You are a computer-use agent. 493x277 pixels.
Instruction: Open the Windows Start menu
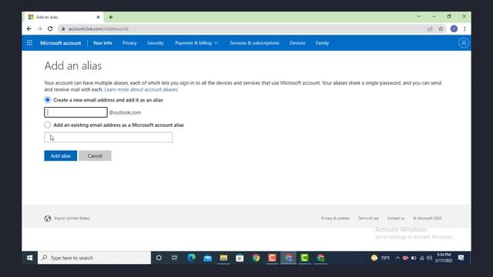coord(29,258)
